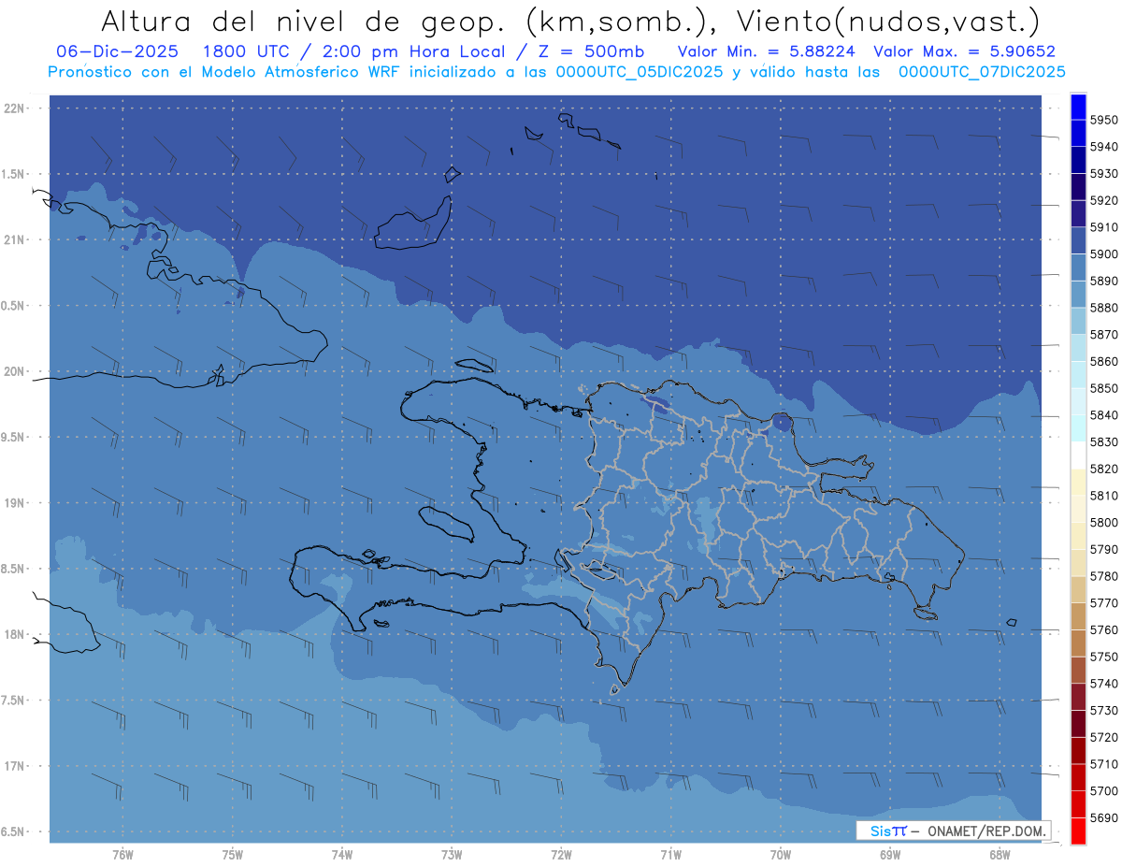Click the '5810' color scale label

(1103, 496)
